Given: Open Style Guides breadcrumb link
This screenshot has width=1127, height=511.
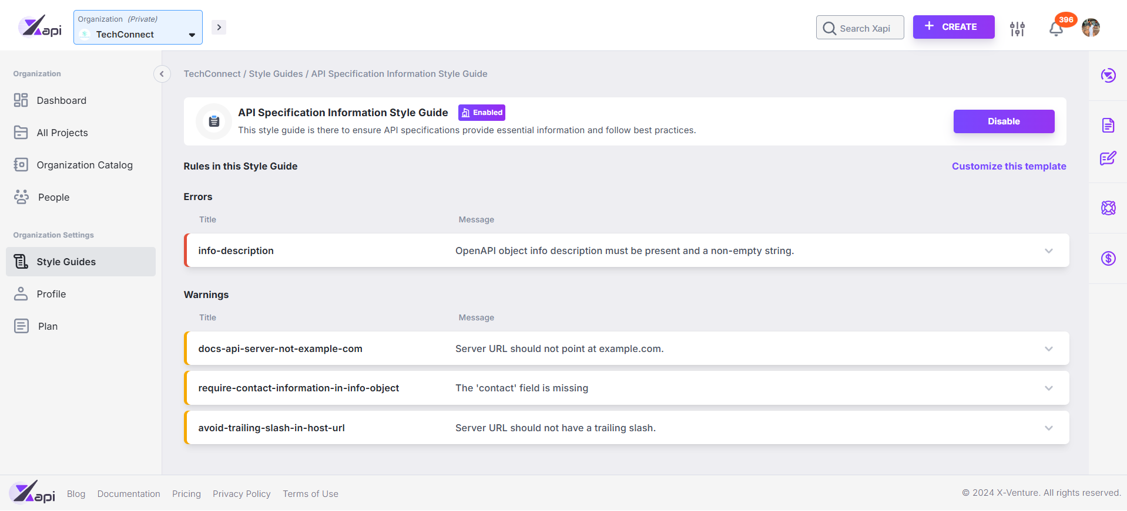Looking at the screenshot, I should (276, 74).
